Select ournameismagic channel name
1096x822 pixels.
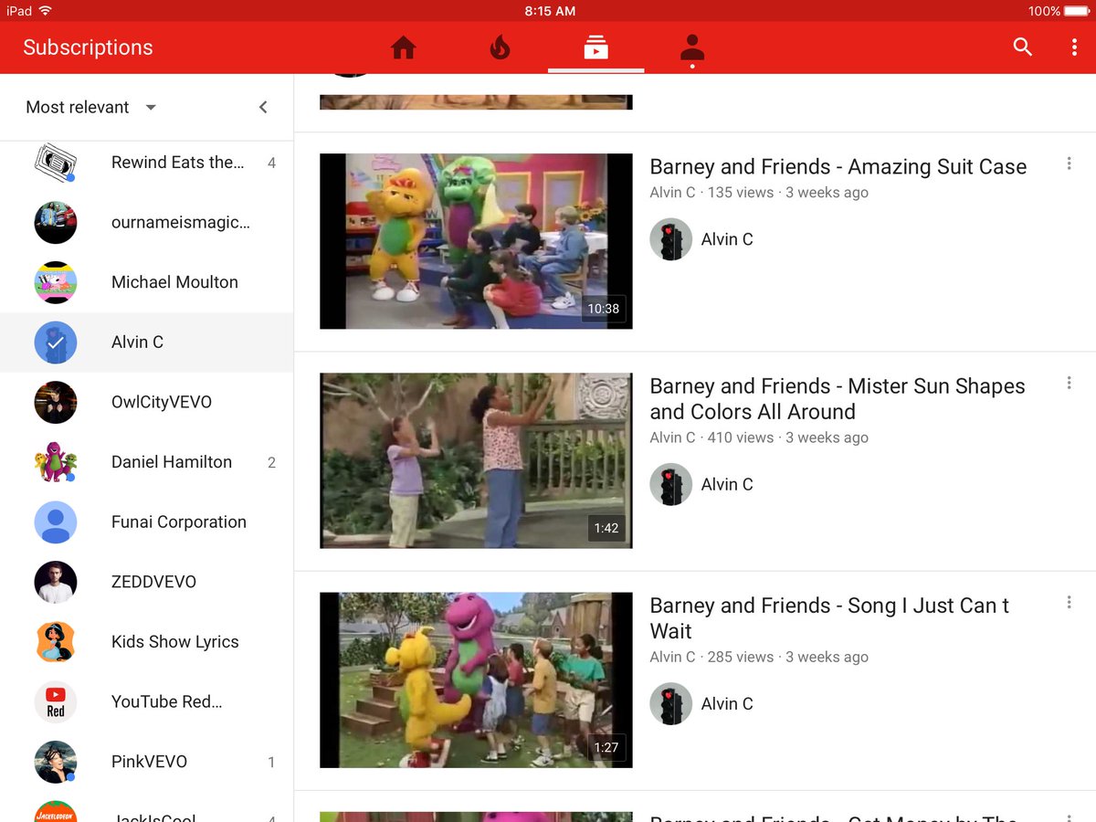(x=180, y=222)
